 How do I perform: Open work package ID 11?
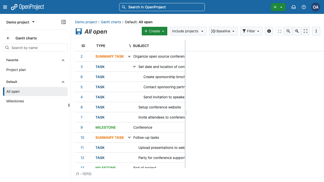pyautogui.click(x=82, y=148)
